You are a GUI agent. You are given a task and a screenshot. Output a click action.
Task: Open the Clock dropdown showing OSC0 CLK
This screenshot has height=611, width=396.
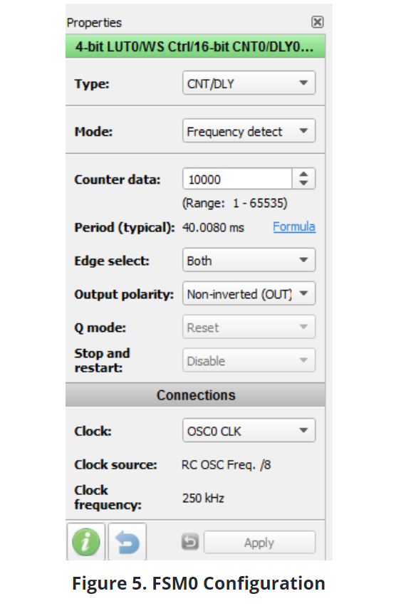coord(249,430)
